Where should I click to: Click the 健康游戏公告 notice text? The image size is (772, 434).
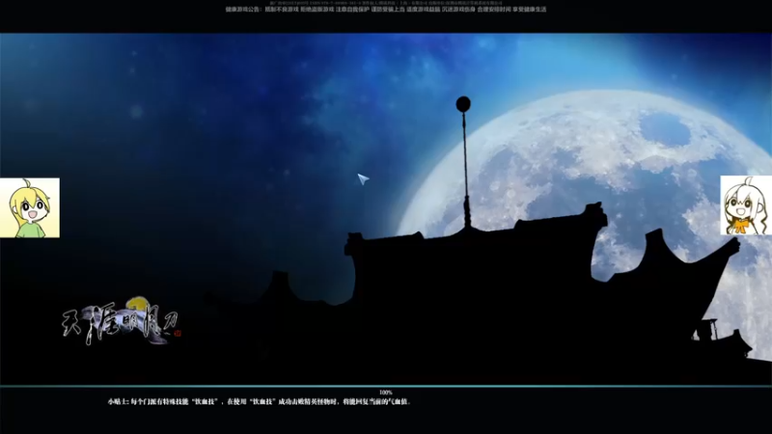click(x=386, y=10)
